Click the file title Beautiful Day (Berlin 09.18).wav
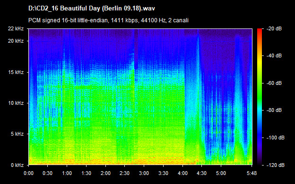Viewport: 295px width, 184px height. 92,9
